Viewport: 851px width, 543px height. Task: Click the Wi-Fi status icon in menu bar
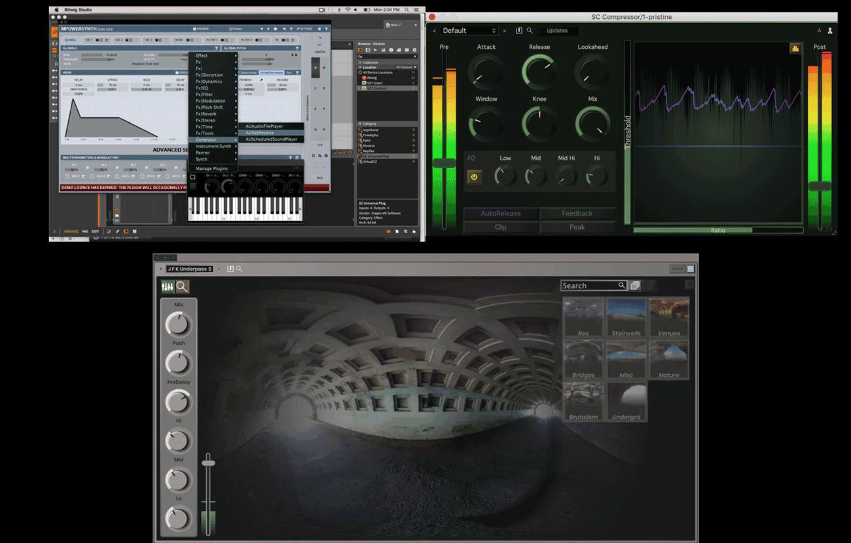pyautogui.click(x=348, y=10)
